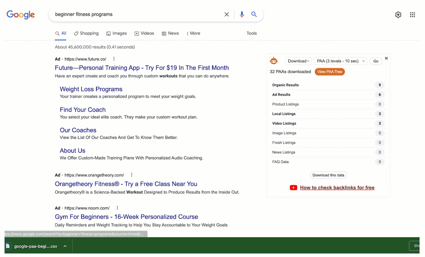Switch to the Videos tab
425x257 pixels.
[x=144, y=33]
